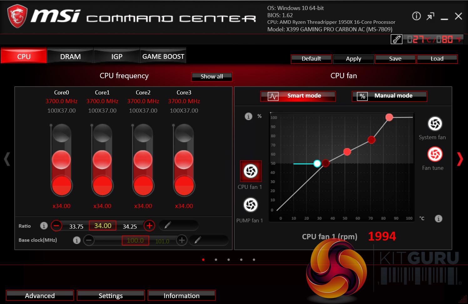This screenshot has width=468, height=304.
Task: Jump to the first page dot
Action: 203,260
